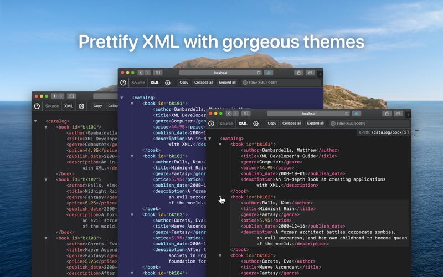The width and height of the screenshot is (443, 277).
Task: Click XPath /catalog/book[2] label
Action: 384,132
